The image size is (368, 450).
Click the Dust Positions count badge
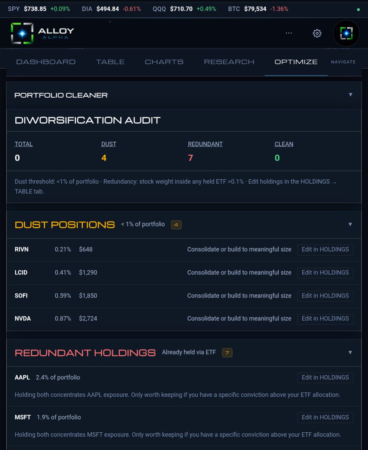[176, 225]
